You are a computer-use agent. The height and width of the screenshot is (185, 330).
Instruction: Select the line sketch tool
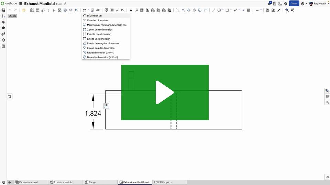(x=213, y=10)
